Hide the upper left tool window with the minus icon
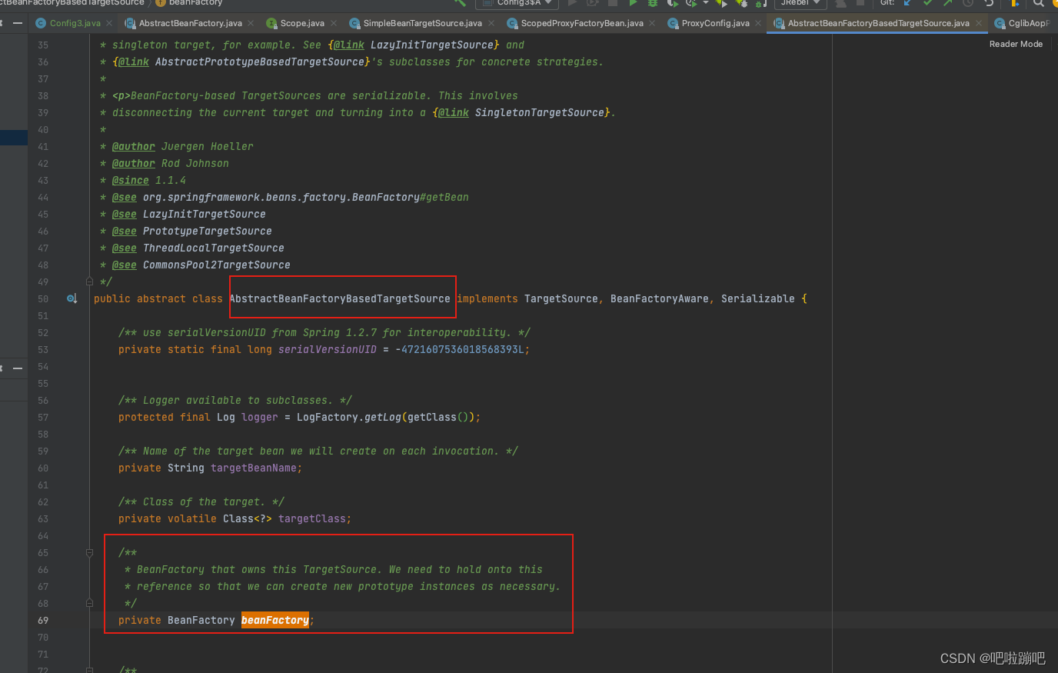 (x=17, y=23)
